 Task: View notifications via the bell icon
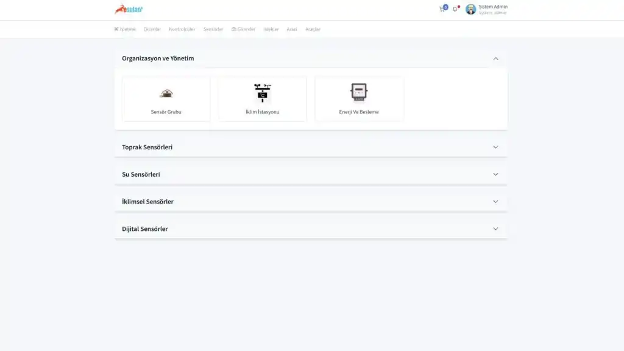[x=455, y=9]
